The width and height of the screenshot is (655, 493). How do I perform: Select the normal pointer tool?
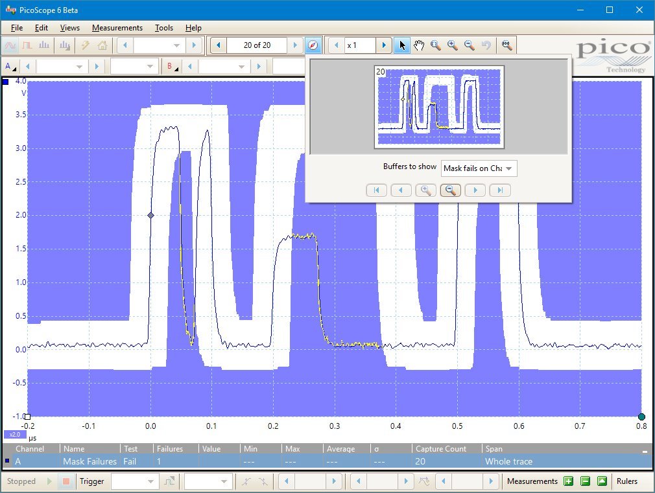point(402,45)
